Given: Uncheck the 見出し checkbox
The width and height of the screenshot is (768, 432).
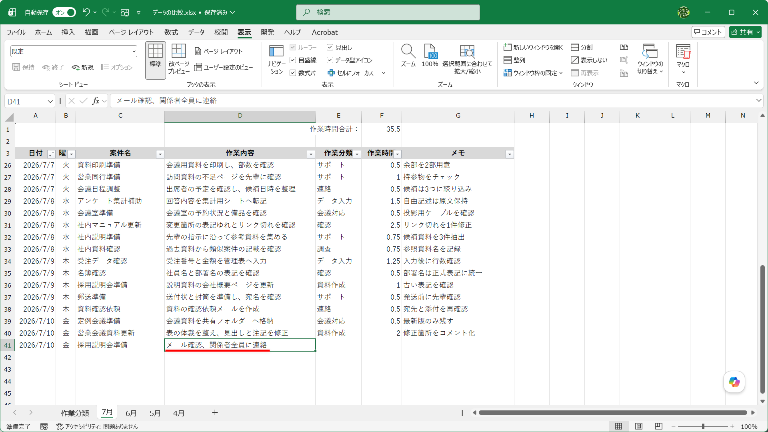Looking at the screenshot, I should tap(330, 47).
